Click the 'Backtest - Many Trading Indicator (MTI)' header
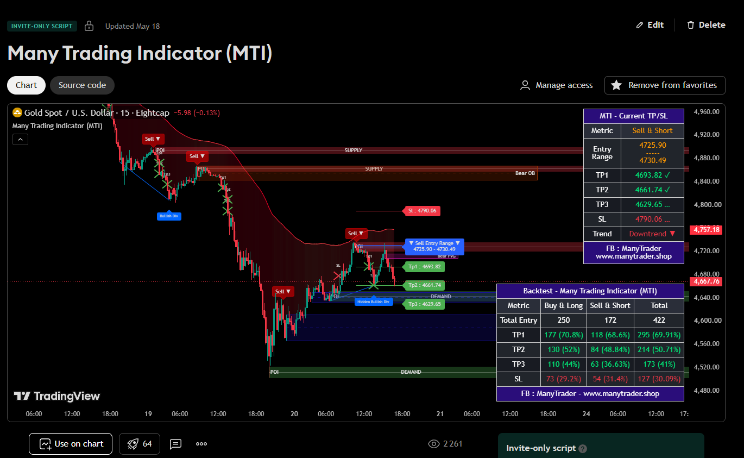This screenshot has width=744, height=458. coord(590,291)
